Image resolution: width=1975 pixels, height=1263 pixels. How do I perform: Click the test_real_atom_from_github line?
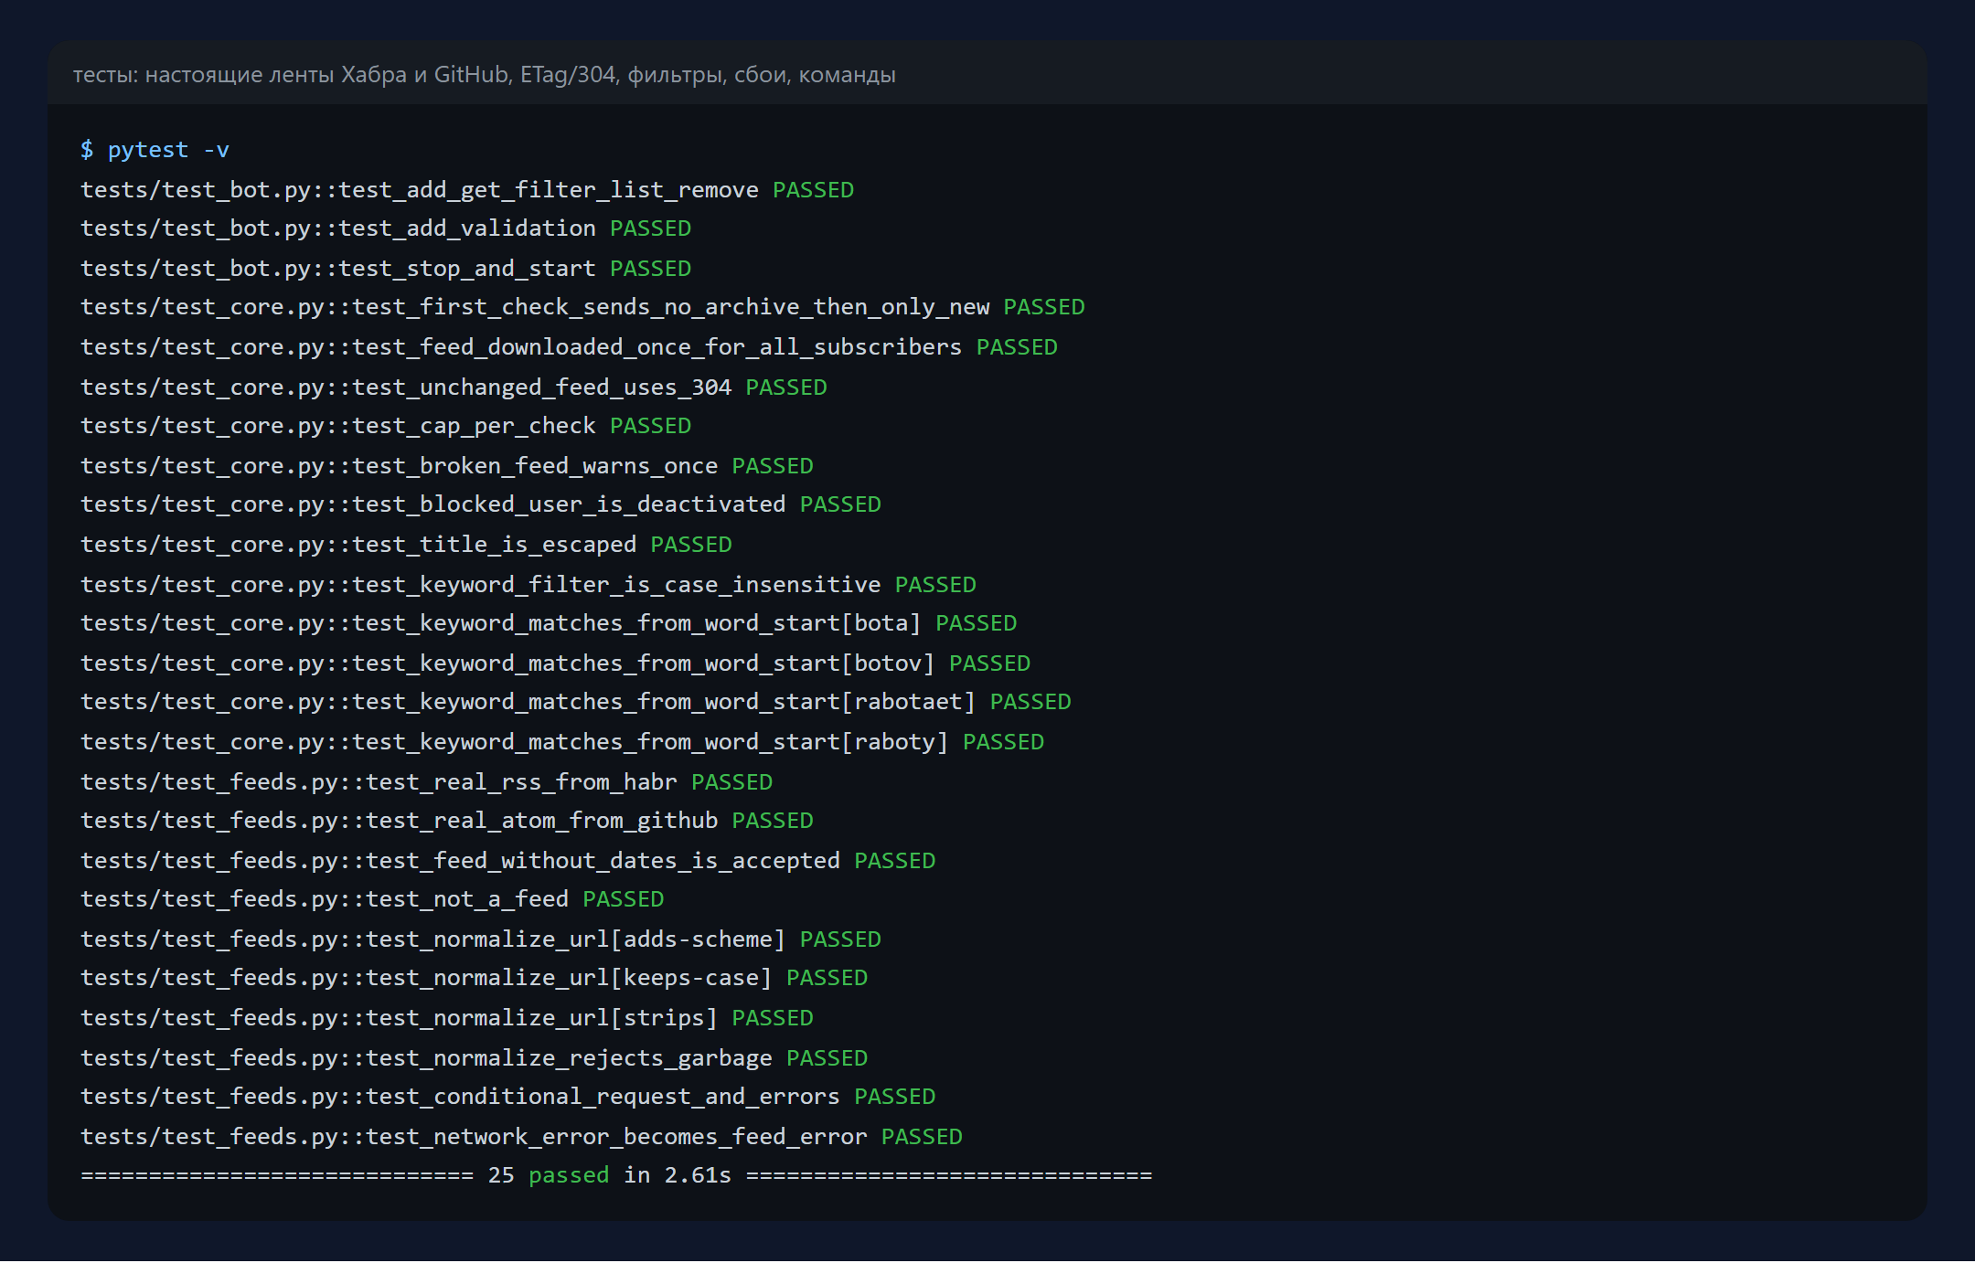point(447,821)
